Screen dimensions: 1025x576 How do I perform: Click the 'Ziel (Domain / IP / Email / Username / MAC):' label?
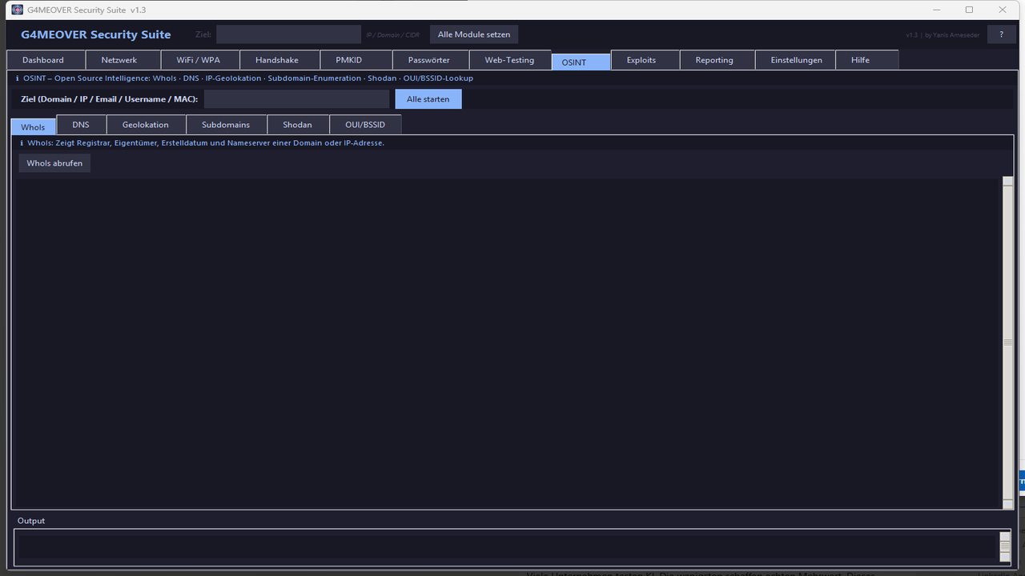click(x=109, y=99)
